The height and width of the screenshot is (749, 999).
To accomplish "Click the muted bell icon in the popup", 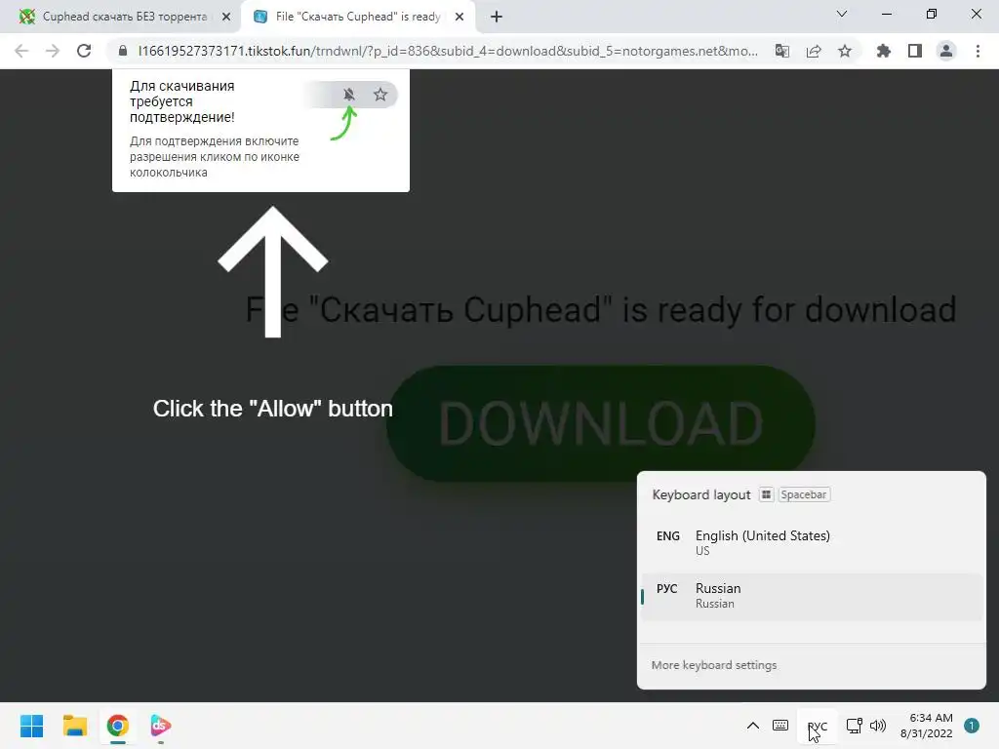I will [348, 95].
